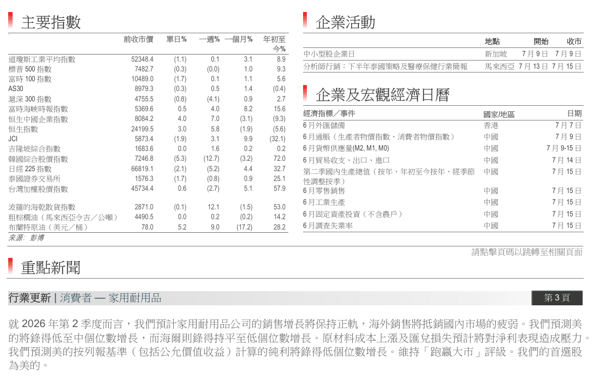Viewport: 593px width, 380px height.
Task: Select the 單日% column header
Action: [x=176, y=39]
